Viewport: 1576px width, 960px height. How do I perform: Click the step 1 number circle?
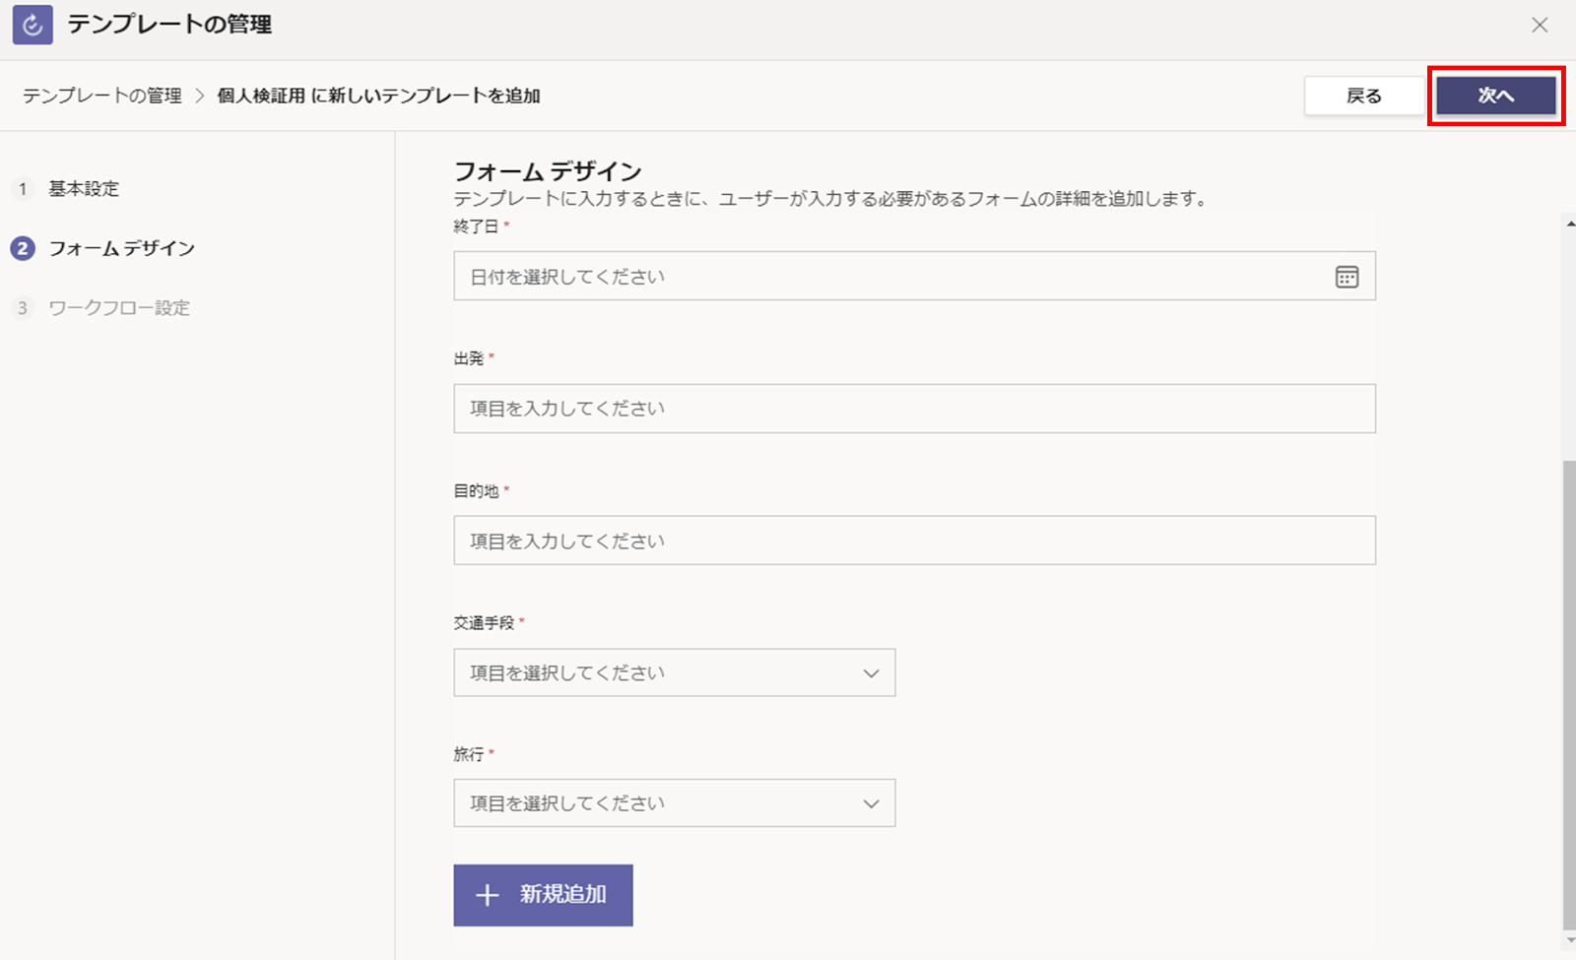pos(23,188)
